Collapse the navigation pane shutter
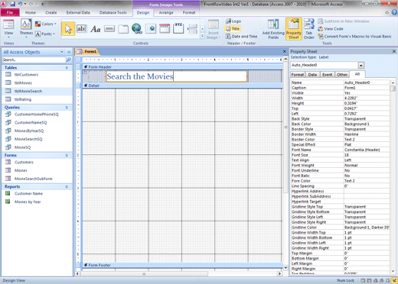This screenshot has height=284, width=398. (69, 52)
